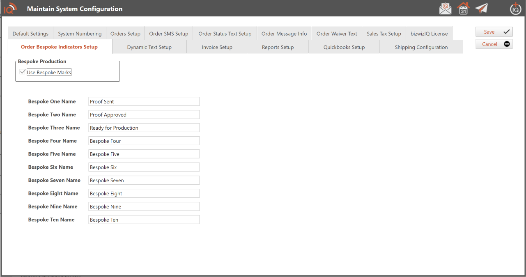
Task: Switch to Shipping Configuration tab
Action: pyautogui.click(x=421, y=47)
